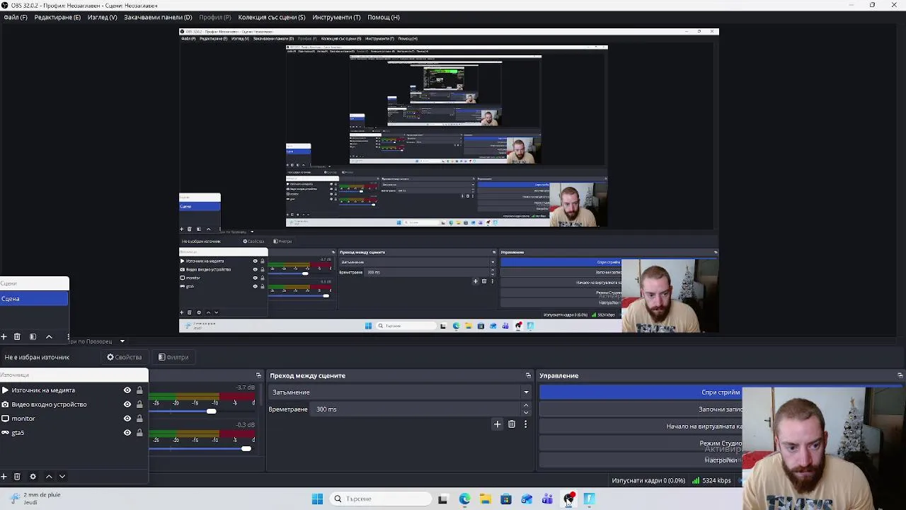Hide the monitor source
906x510 pixels.
[127, 419]
